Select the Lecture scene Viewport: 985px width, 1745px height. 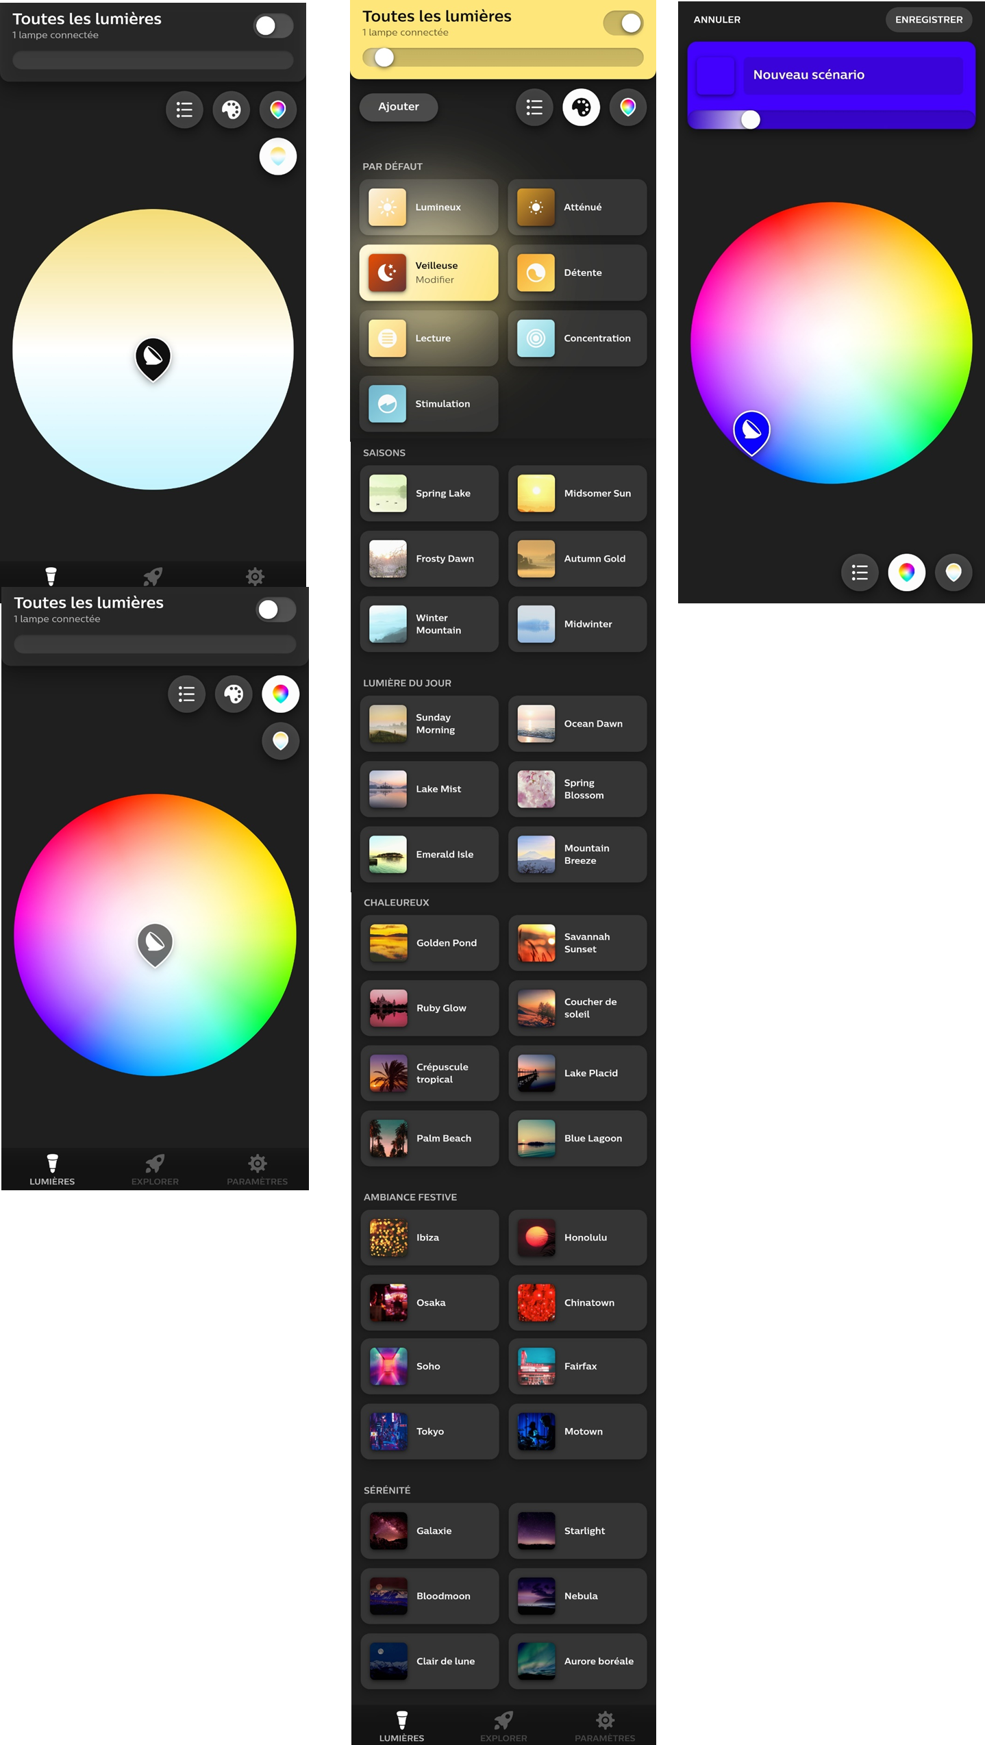(429, 338)
